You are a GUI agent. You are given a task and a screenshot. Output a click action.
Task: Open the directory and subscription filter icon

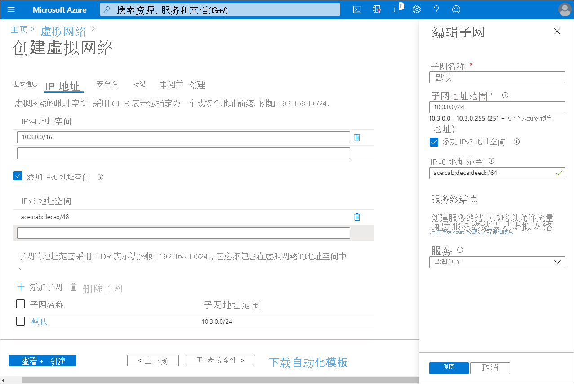coord(377,9)
